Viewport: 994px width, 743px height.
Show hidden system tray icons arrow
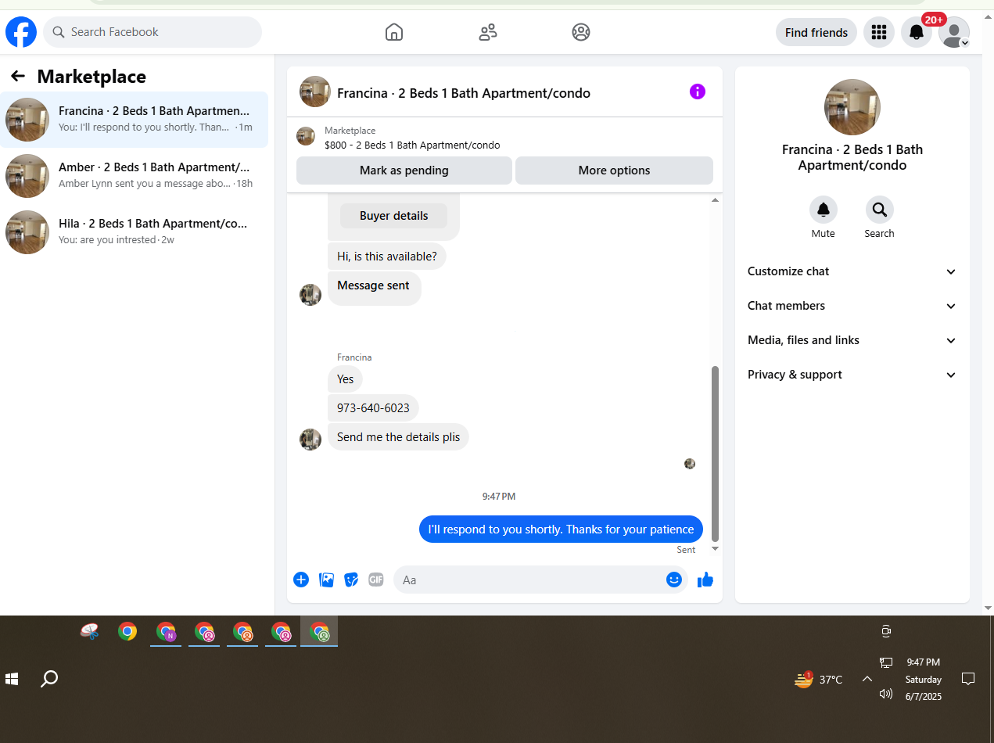(x=867, y=679)
